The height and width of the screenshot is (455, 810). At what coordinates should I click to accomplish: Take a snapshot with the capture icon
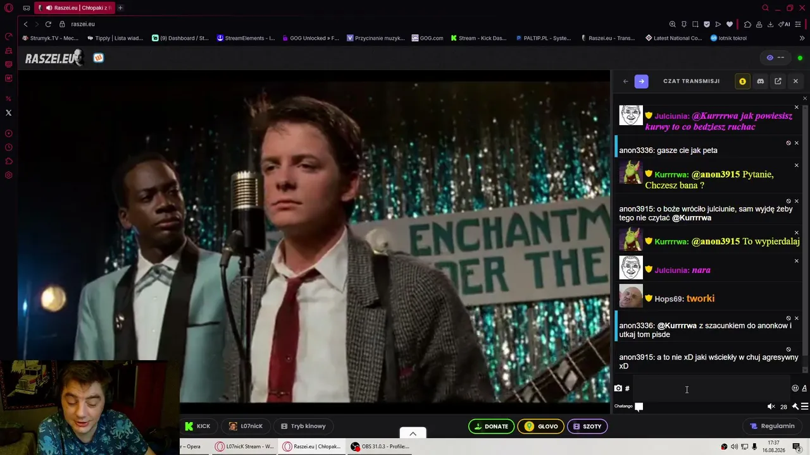coord(695,24)
